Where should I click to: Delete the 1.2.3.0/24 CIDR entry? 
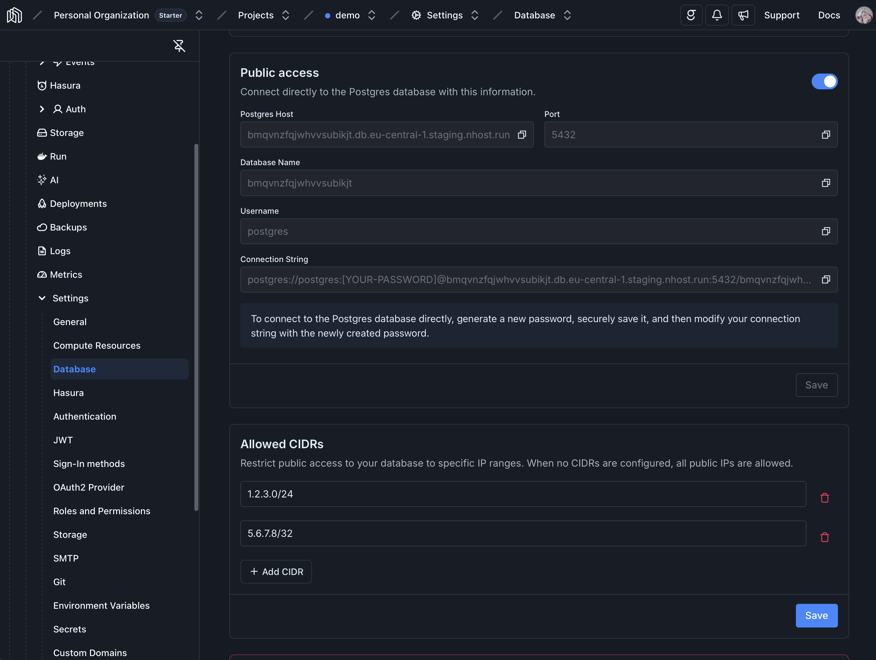[824, 498]
